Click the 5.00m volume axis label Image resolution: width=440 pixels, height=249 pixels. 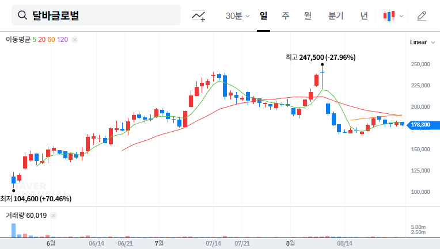(418, 227)
